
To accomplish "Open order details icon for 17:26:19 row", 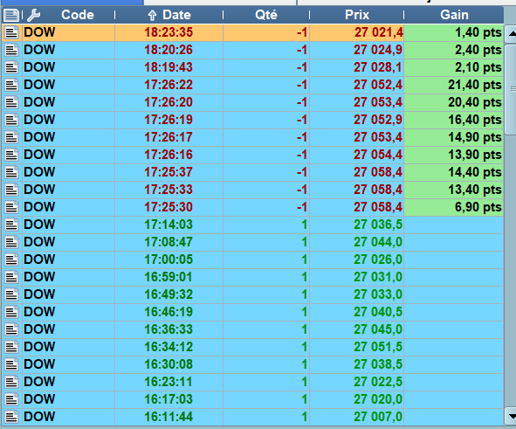I will (x=11, y=120).
